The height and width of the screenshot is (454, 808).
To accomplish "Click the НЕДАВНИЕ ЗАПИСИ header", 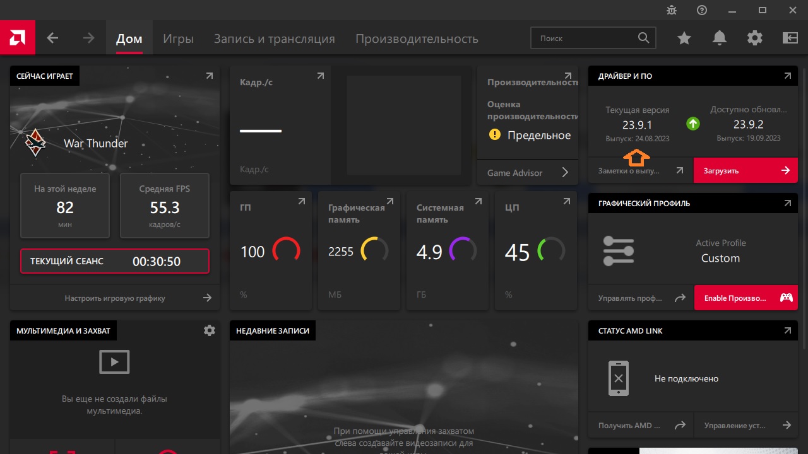I will coord(273,330).
